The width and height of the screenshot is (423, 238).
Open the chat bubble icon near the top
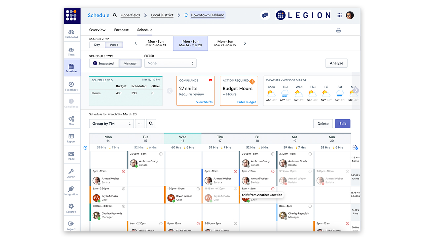[x=265, y=15]
